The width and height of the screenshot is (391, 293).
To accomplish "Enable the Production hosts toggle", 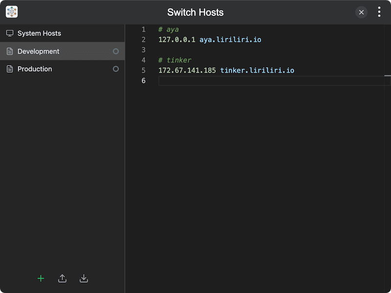I will click(116, 69).
